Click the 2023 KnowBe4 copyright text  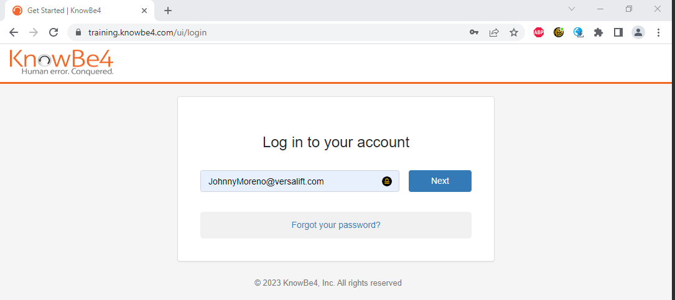pyautogui.click(x=328, y=283)
